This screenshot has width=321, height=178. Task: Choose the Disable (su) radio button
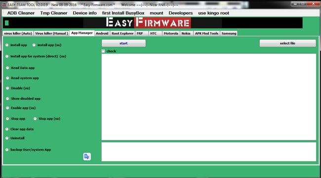click(7, 88)
